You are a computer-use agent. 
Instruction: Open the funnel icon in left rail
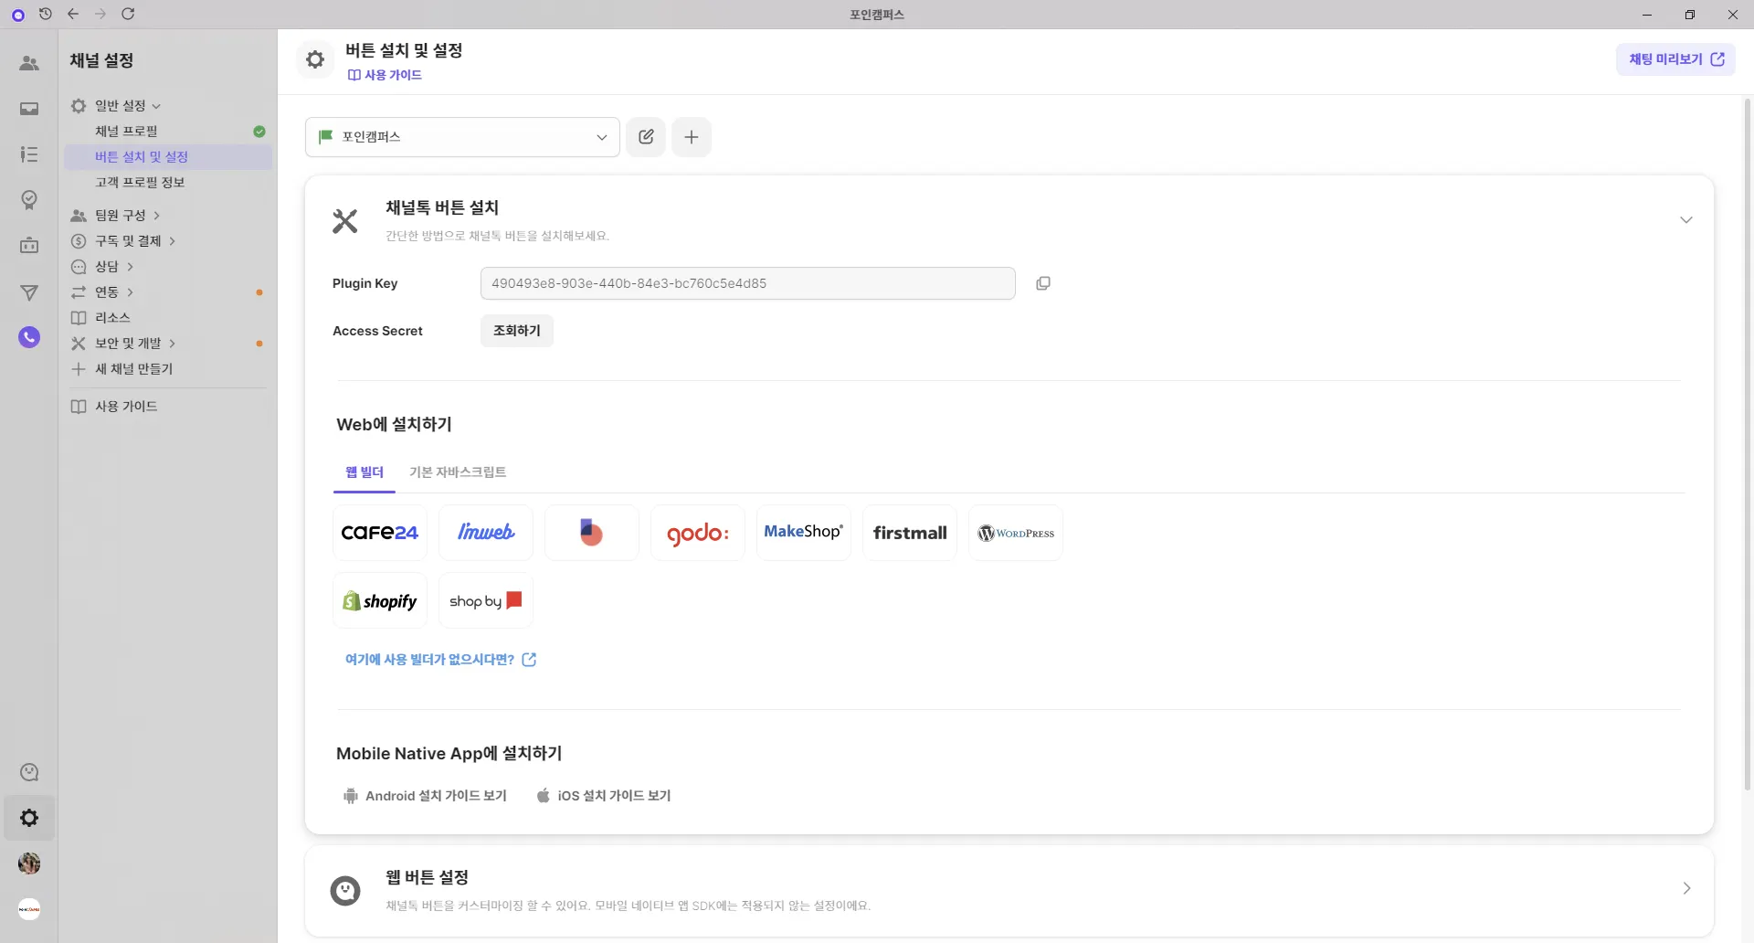point(29,292)
